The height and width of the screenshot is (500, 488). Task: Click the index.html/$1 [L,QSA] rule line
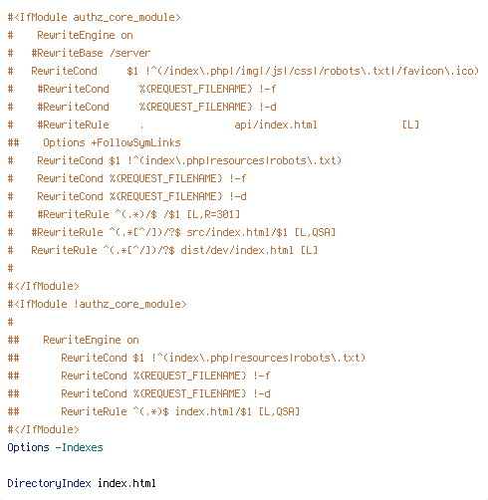153,411
